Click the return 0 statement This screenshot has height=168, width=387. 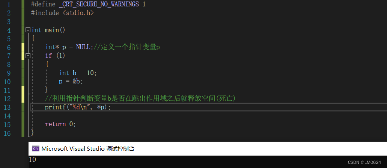point(60,124)
